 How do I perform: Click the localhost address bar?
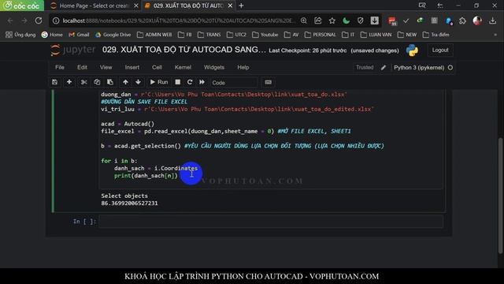[179, 21]
